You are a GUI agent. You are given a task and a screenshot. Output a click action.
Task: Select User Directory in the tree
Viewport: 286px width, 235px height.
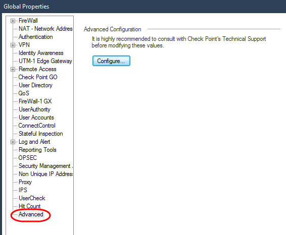pyautogui.click(x=35, y=85)
